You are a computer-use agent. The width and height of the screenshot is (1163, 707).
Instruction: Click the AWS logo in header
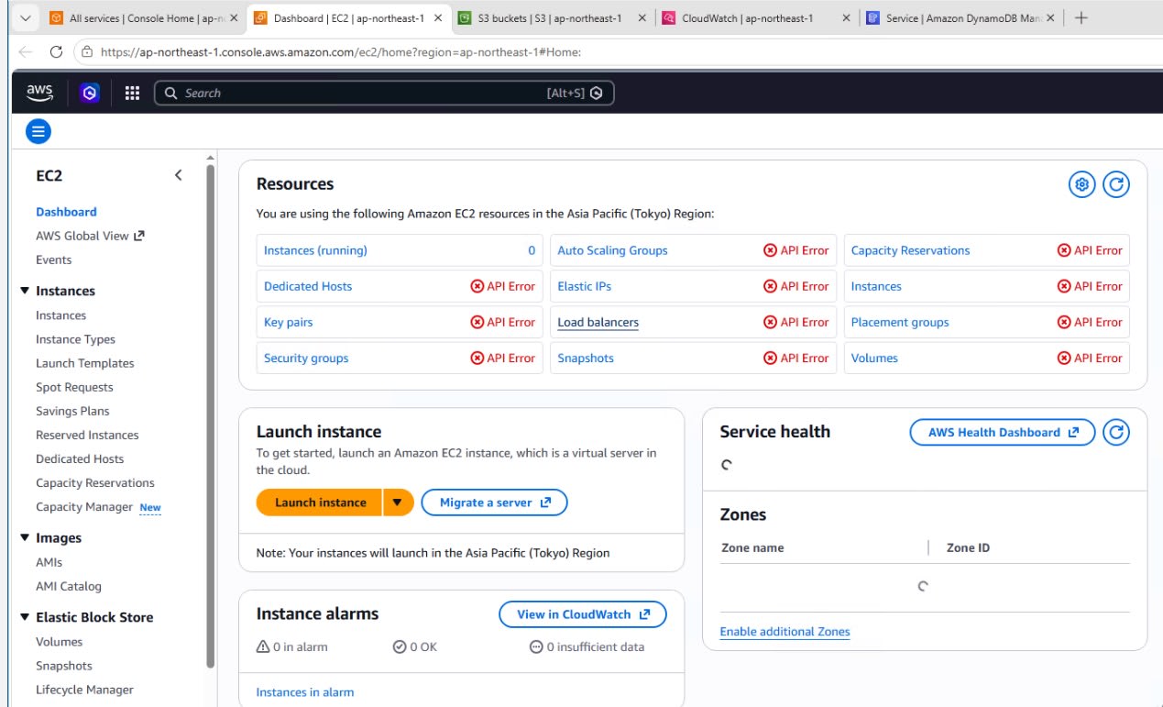[39, 92]
